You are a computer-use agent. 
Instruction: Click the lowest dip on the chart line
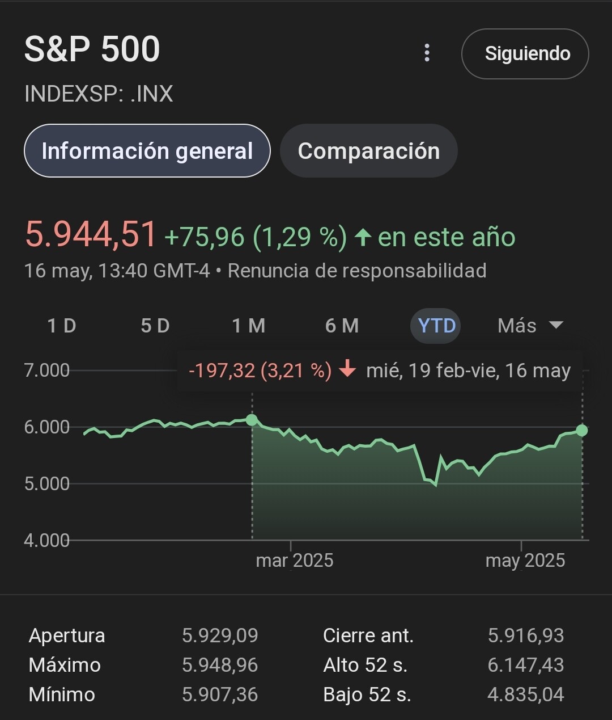(435, 485)
